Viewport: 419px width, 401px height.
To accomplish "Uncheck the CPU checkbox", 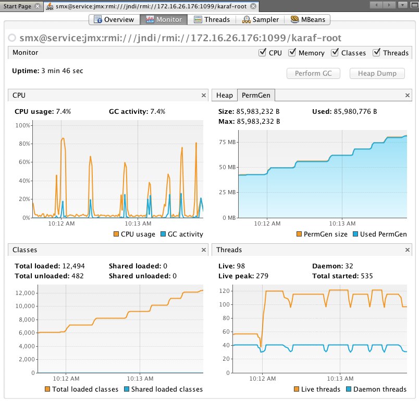I will coord(263,52).
